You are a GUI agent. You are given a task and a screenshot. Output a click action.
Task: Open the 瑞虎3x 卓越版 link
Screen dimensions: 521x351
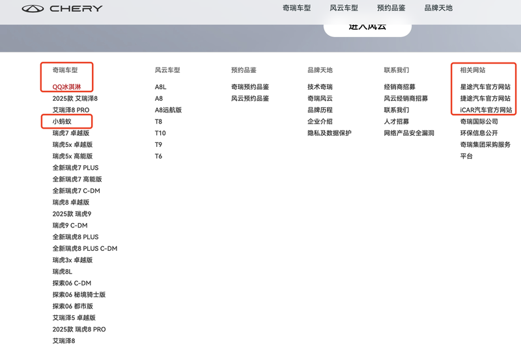point(72,260)
